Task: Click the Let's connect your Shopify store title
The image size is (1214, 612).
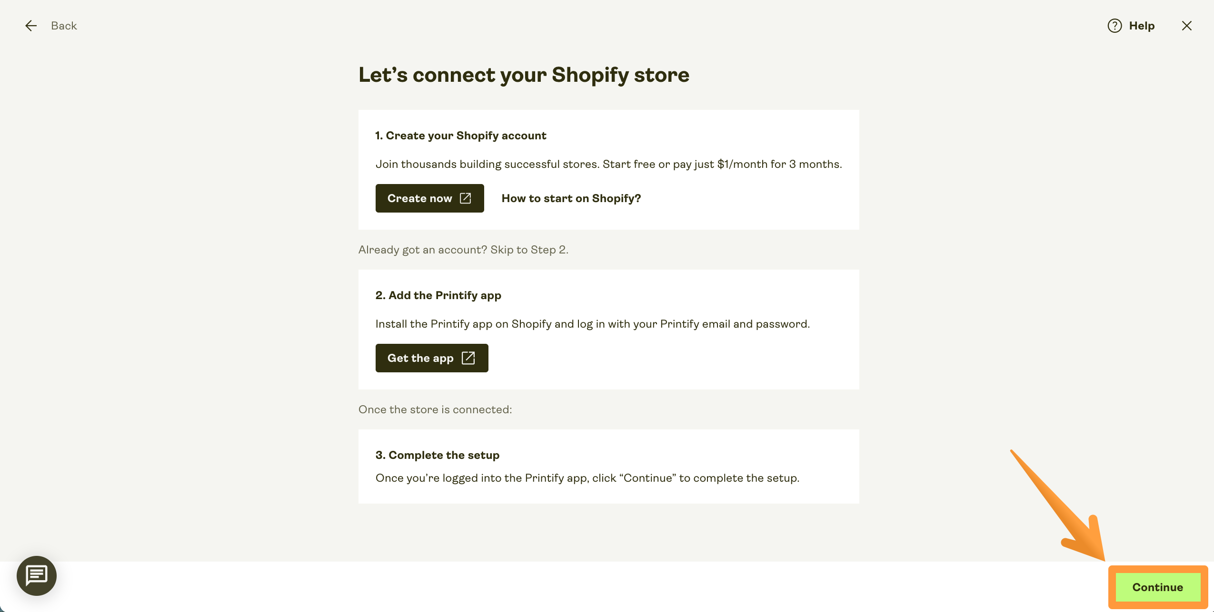Action: click(524, 75)
